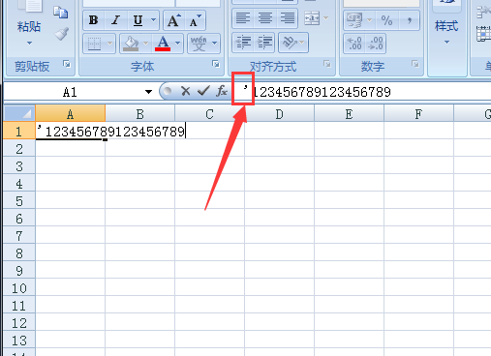Select column E header
The height and width of the screenshot is (356, 491).
(349, 113)
